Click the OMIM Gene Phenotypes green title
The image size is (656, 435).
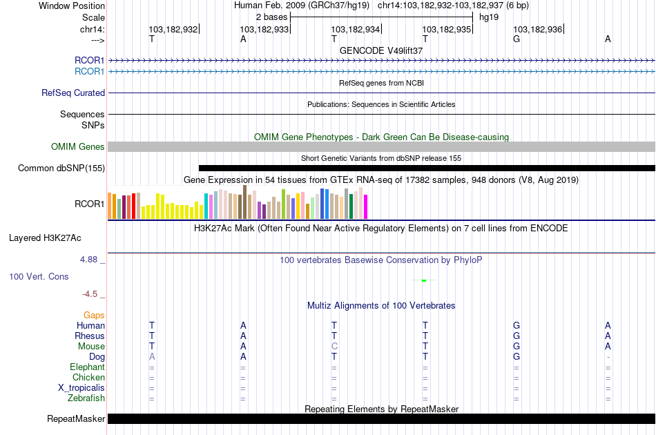click(381, 137)
